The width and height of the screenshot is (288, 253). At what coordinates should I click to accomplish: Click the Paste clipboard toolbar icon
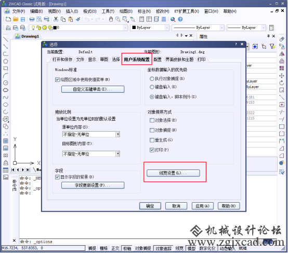(x=70, y=19)
